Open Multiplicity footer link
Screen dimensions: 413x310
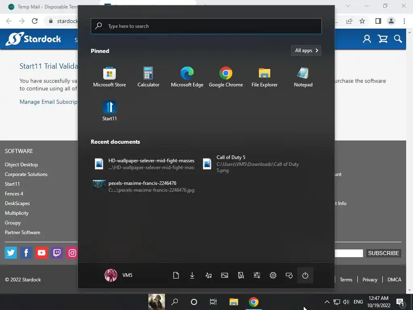17,213
